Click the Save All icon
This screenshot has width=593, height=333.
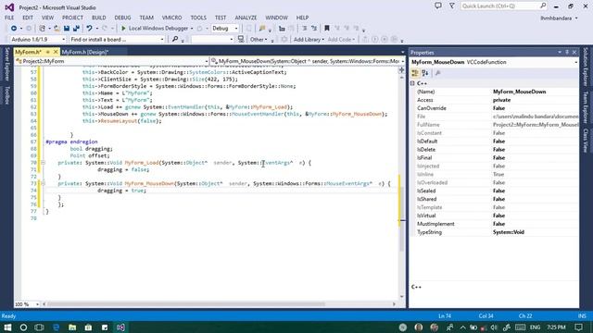tap(76, 29)
